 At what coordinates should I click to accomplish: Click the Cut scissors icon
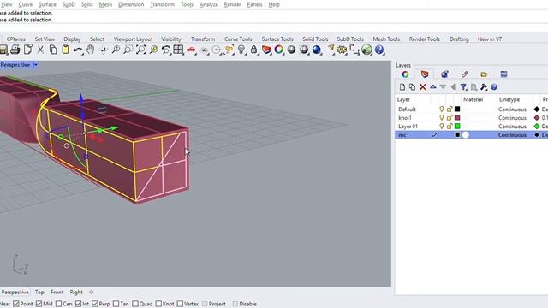click(x=40, y=50)
